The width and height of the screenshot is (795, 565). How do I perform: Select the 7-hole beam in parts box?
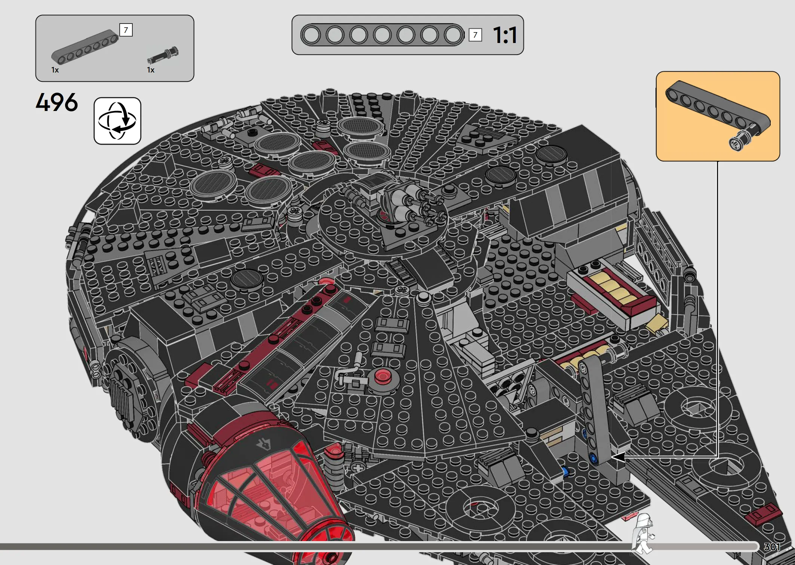click(x=85, y=47)
